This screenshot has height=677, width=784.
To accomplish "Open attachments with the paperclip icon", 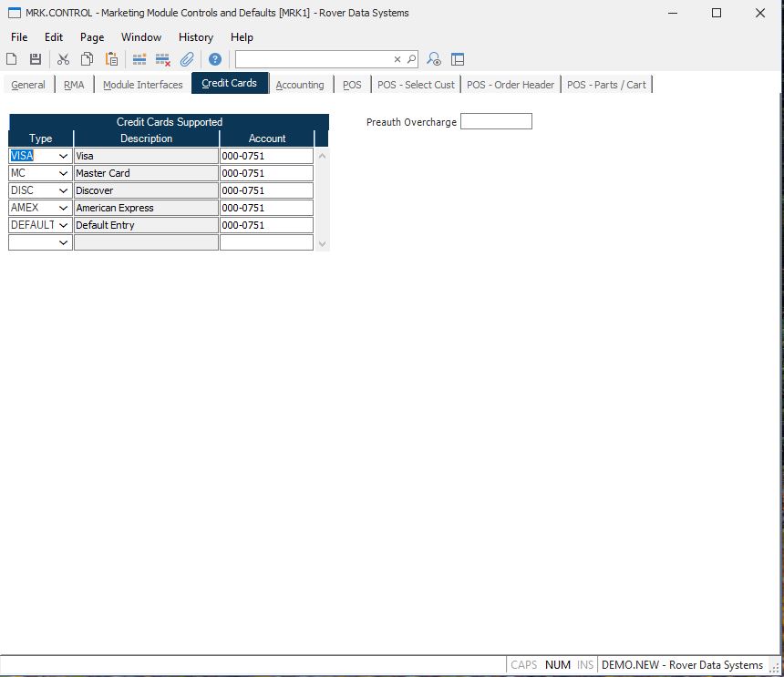I will 187,59.
